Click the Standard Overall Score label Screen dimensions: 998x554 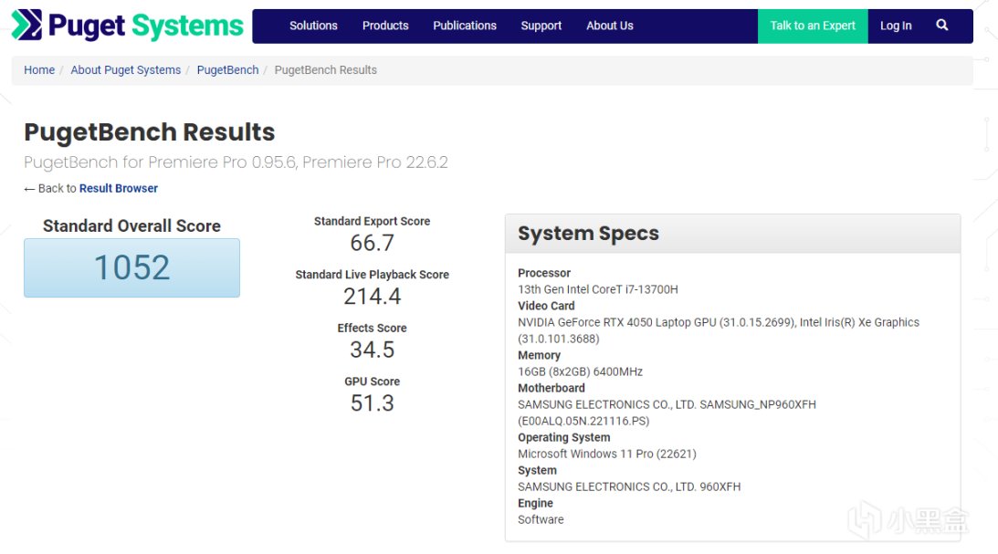click(131, 225)
